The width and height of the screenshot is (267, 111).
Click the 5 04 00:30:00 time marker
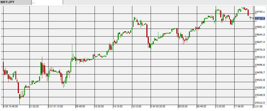[x=158, y=106]
